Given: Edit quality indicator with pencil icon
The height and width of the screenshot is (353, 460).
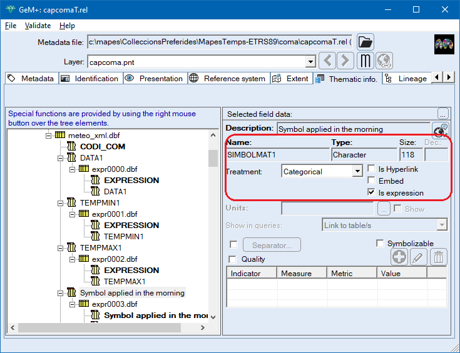Looking at the screenshot, I should [x=418, y=257].
